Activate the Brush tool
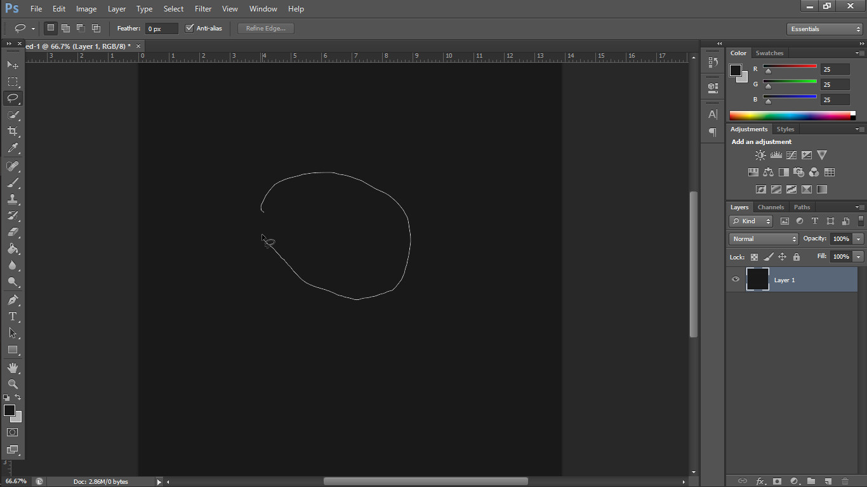 pos(13,183)
